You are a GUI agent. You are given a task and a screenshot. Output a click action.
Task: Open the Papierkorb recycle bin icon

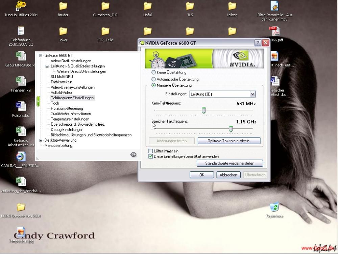274,207
